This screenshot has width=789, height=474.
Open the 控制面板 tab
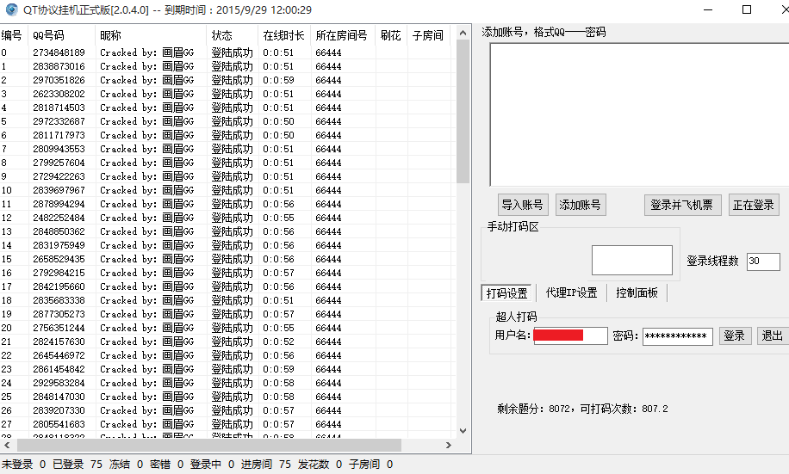[x=637, y=292]
